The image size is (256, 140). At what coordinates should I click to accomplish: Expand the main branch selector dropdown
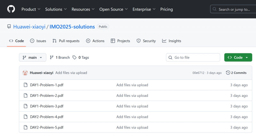tap(32, 58)
